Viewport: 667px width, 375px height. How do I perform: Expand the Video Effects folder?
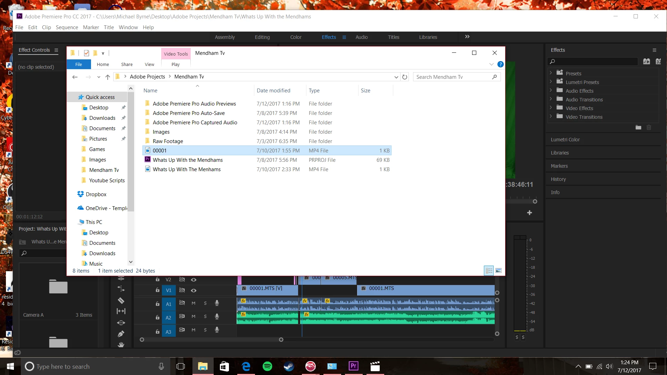point(551,108)
